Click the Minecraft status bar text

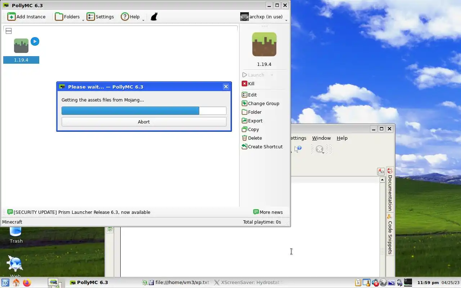pyautogui.click(x=12, y=222)
